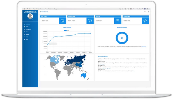Open Wallet in the sidebar
The image size is (173, 100).
pos(26,27)
